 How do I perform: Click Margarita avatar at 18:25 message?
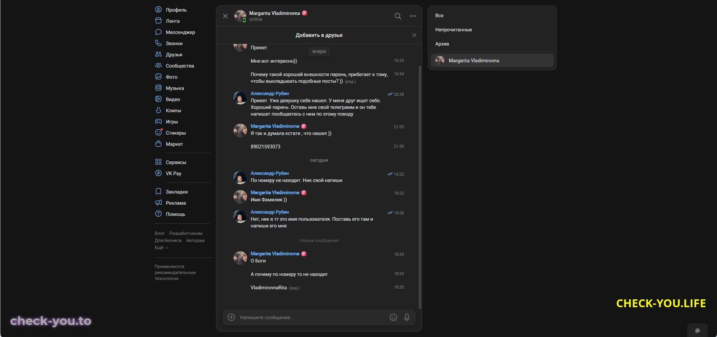pyautogui.click(x=240, y=197)
